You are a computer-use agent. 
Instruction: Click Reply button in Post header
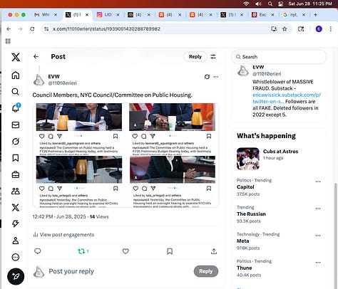(195, 56)
